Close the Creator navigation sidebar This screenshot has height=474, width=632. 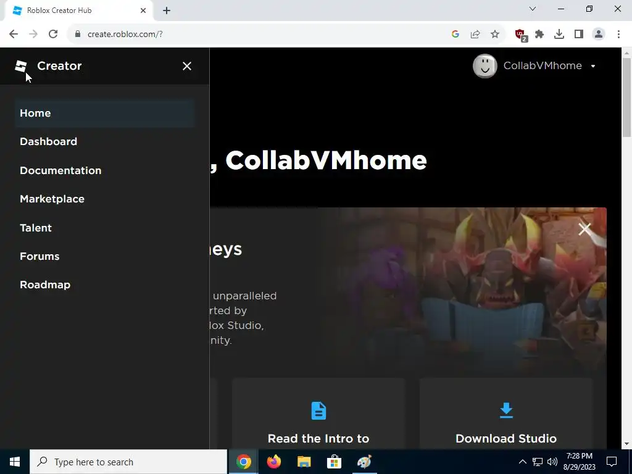(x=186, y=66)
